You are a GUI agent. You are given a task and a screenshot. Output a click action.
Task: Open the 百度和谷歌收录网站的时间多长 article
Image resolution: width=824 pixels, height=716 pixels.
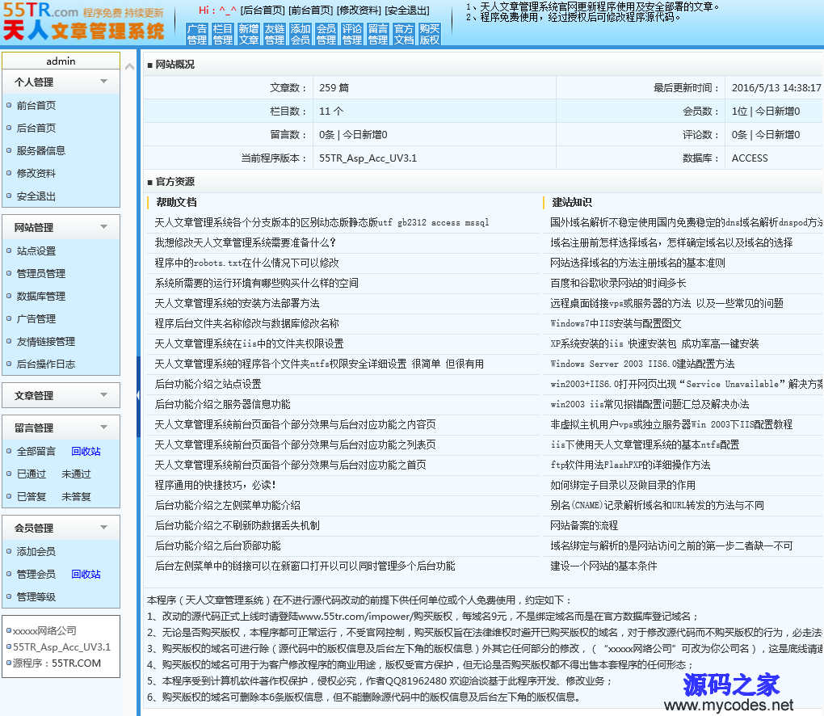pos(618,283)
